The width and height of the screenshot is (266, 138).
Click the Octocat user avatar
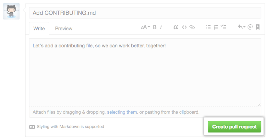coord(11,11)
